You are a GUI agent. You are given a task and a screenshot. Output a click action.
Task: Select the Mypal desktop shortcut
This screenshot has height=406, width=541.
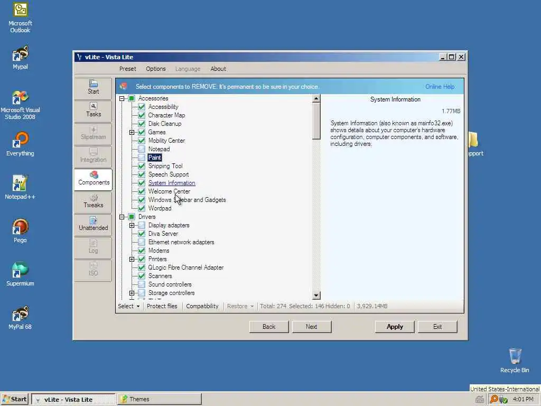(x=20, y=58)
